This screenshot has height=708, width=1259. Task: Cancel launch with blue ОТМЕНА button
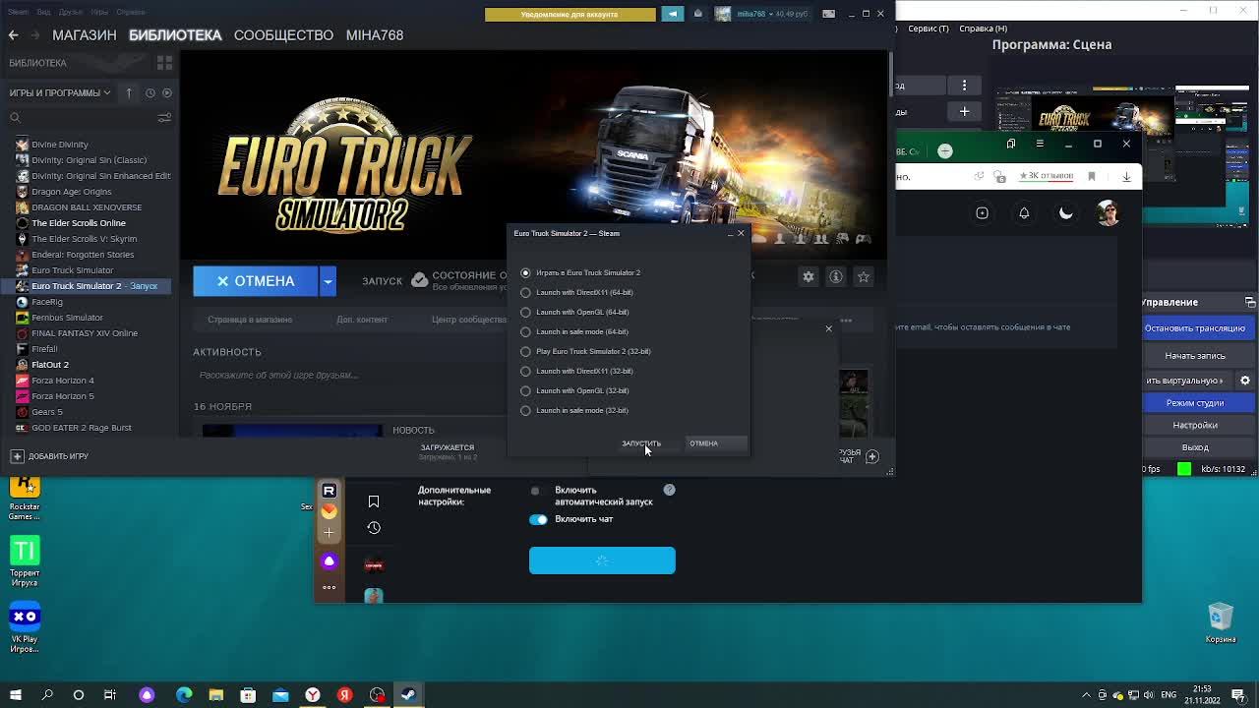[255, 281]
